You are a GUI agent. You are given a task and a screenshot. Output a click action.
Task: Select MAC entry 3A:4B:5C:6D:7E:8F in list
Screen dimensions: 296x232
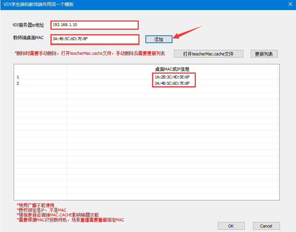[172, 83]
